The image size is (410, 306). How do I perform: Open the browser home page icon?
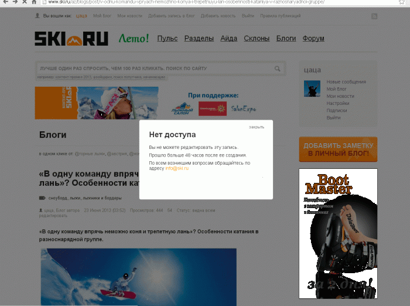[34, 2]
